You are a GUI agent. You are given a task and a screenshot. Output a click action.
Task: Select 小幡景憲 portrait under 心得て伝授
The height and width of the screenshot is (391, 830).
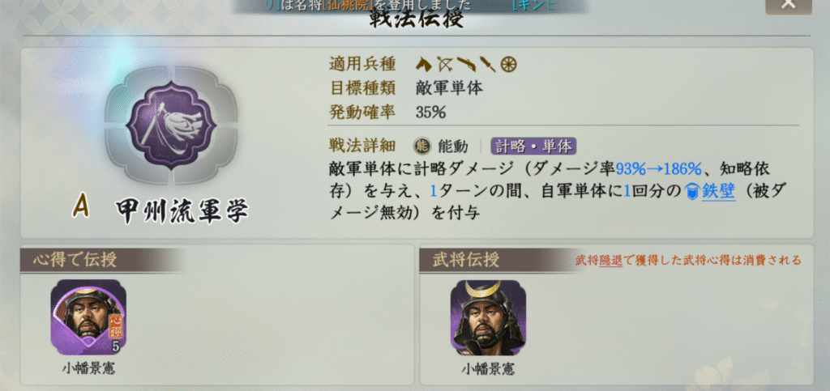[x=88, y=317]
